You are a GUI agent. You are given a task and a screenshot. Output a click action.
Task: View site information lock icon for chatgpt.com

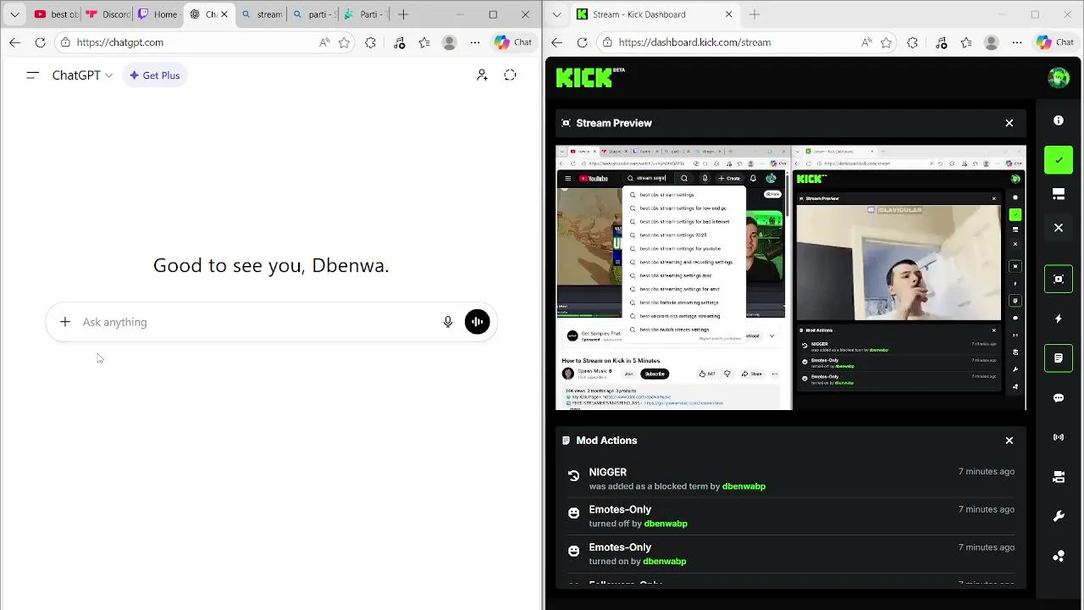(x=65, y=42)
